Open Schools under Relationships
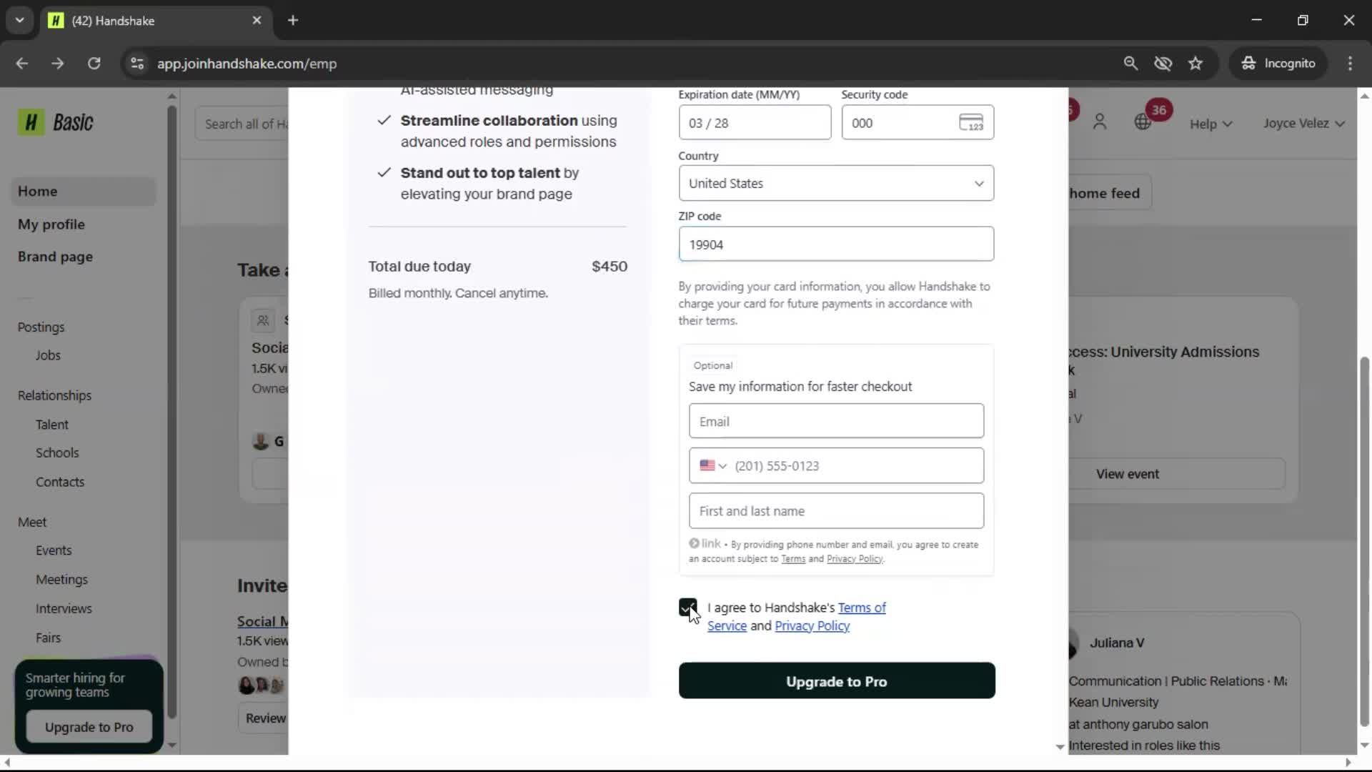 tap(57, 453)
